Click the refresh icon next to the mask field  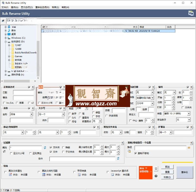[45, 147]
